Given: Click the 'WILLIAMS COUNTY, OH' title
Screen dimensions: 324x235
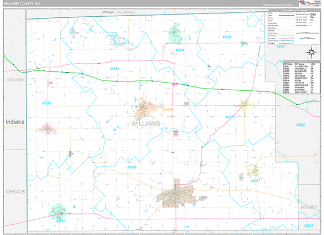Looking at the screenshot, I should (x=22, y=4).
